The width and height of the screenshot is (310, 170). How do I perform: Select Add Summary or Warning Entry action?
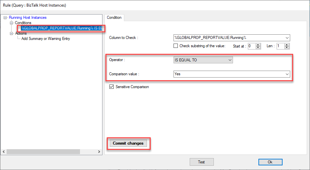coord(46,39)
